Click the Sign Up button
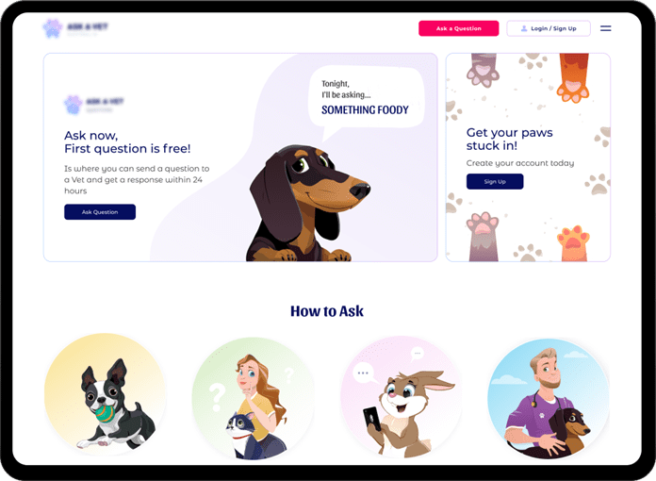Screen dimensions: 656x481 [x=495, y=181]
